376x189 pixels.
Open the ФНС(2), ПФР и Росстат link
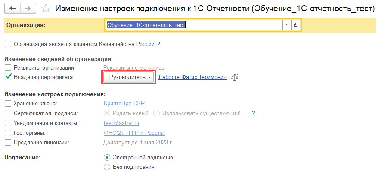tap(134, 133)
